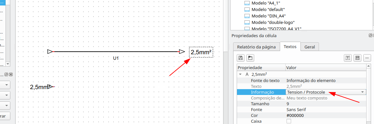374x124 pixels.
Task: Select the A text icon beside 2,5mm²
Action: (247, 74)
